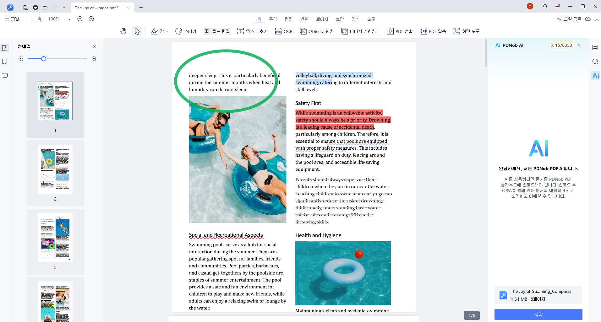
Task: Open the 파일 hamburger menu
Action: (12, 19)
